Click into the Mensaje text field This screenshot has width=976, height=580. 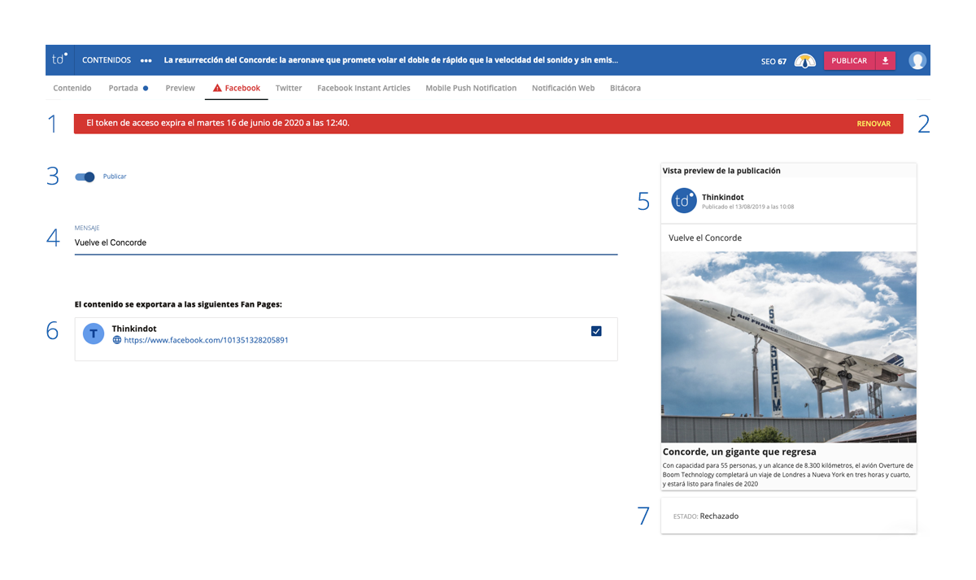coord(346,242)
